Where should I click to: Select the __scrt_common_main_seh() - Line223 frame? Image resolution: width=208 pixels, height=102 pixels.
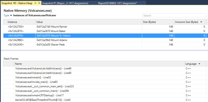pyautogui.click(x=44, y=86)
